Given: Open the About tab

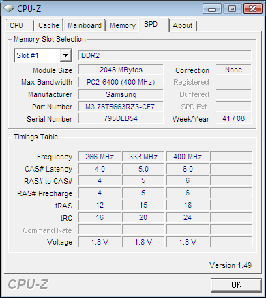Looking at the screenshot, I should pos(183,25).
